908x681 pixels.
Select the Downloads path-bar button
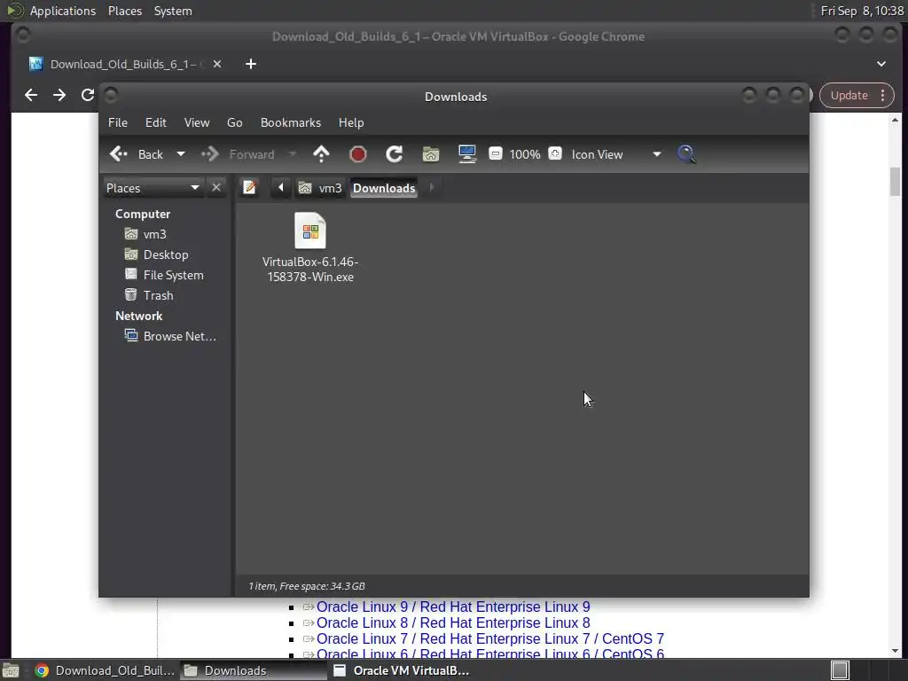tap(384, 188)
